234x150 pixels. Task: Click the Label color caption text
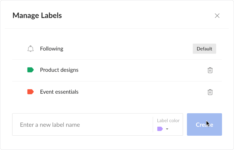(168, 121)
